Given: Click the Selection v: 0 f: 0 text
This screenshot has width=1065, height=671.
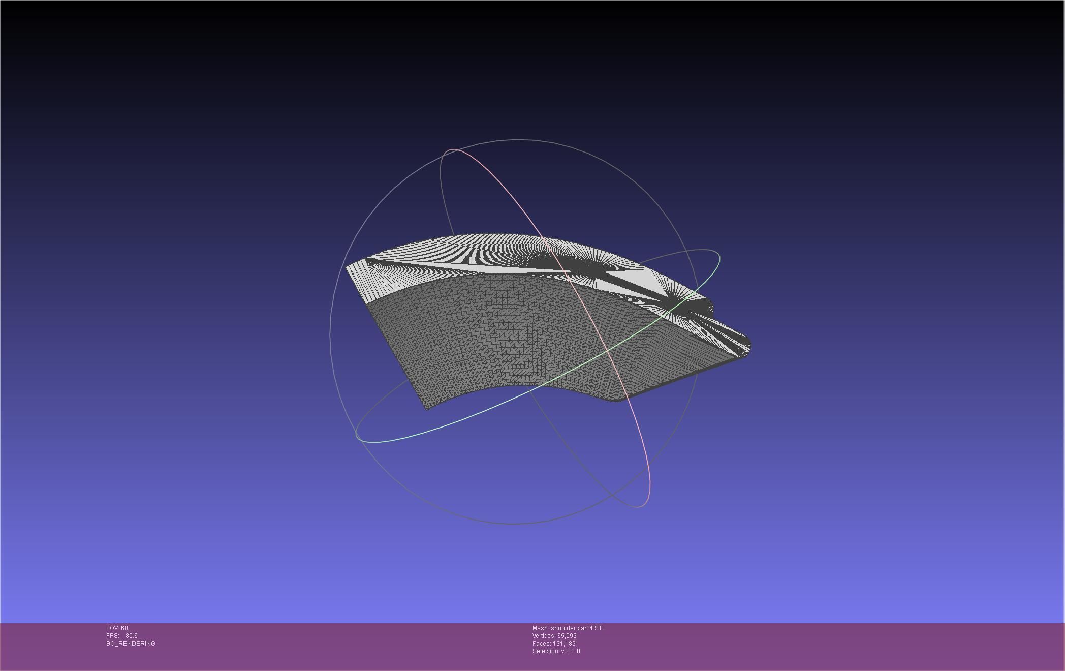Looking at the screenshot, I should [556, 651].
